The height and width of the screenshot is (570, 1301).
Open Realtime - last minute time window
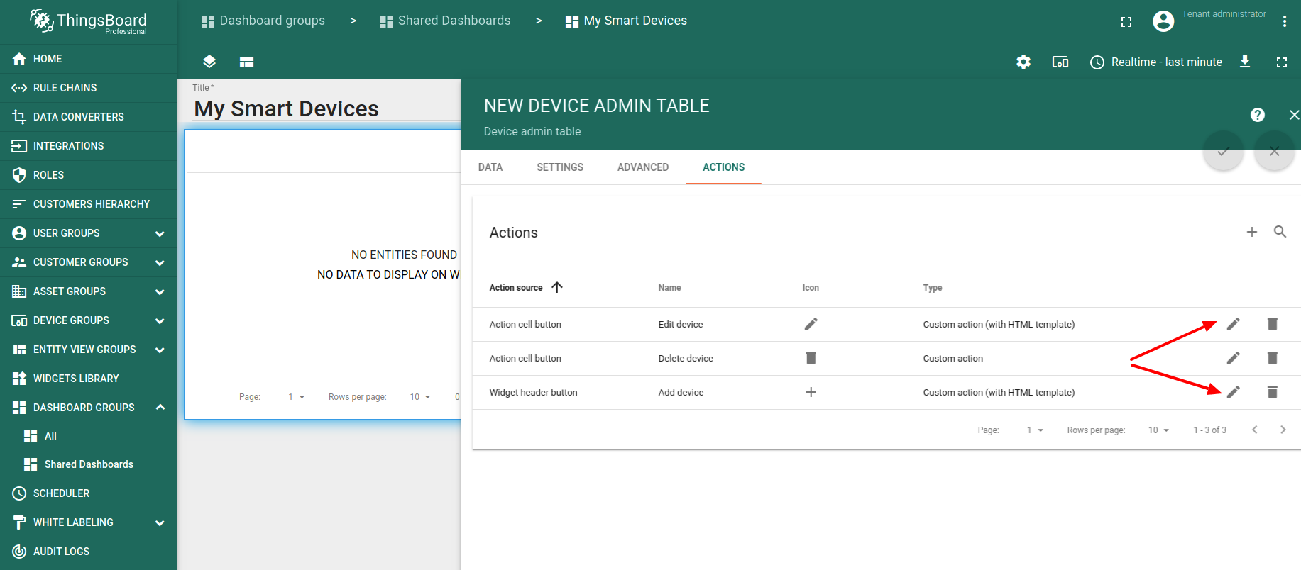tap(1156, 62)
